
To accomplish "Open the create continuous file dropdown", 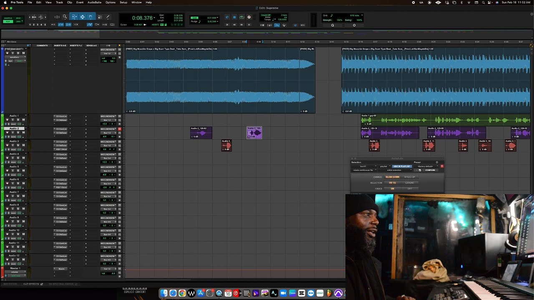I will click(364, 170).
